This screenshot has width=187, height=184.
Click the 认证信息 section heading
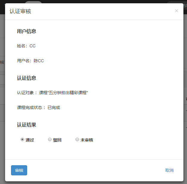point(27,78)
